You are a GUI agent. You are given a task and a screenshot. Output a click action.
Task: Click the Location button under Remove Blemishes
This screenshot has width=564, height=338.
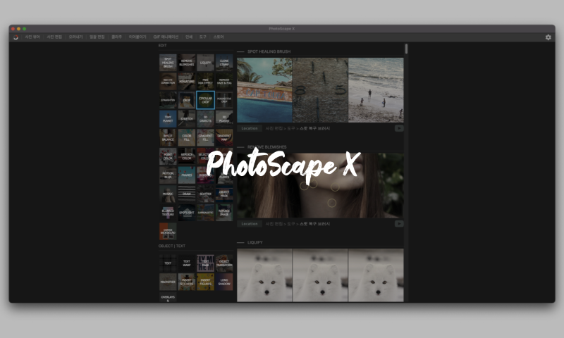tap(250, 224)
